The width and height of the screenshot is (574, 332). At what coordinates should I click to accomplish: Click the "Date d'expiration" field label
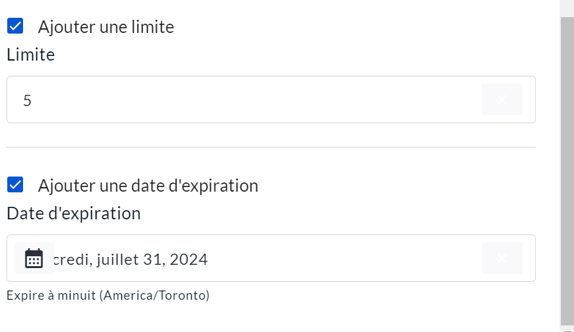74,214
